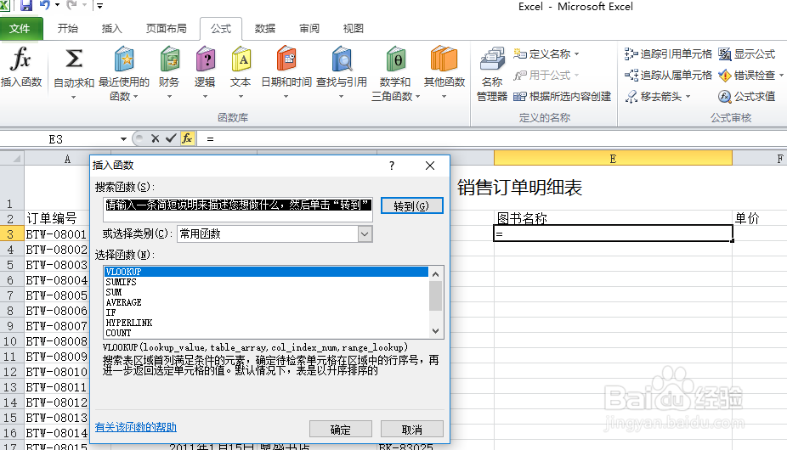Click the dialog help question mark
The width and height of the screenshot is (787, 450).
tap(392, 166)
